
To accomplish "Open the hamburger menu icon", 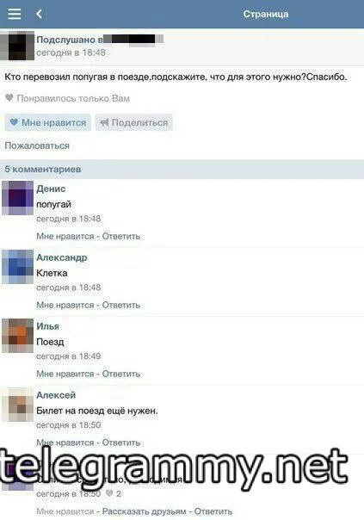I will [15, 14].
